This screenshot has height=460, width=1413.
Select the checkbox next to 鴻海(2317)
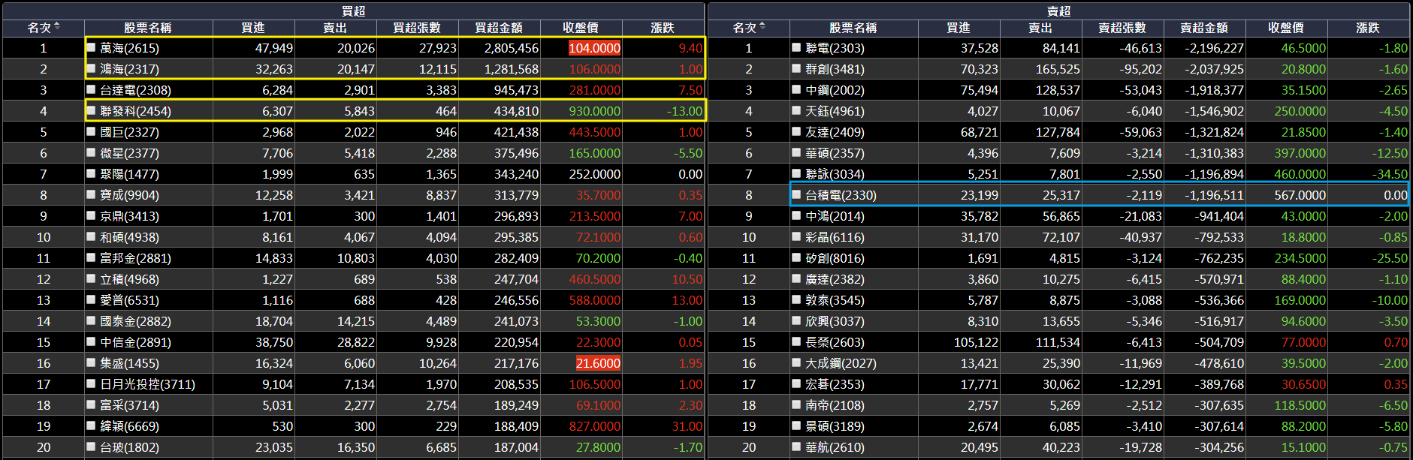91,68
